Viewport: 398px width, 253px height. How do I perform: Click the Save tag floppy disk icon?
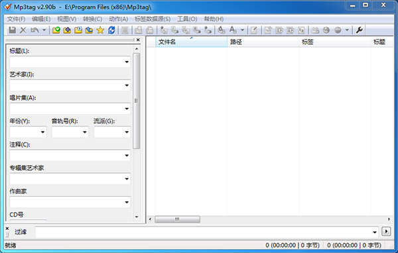click(x=12, y=30)
